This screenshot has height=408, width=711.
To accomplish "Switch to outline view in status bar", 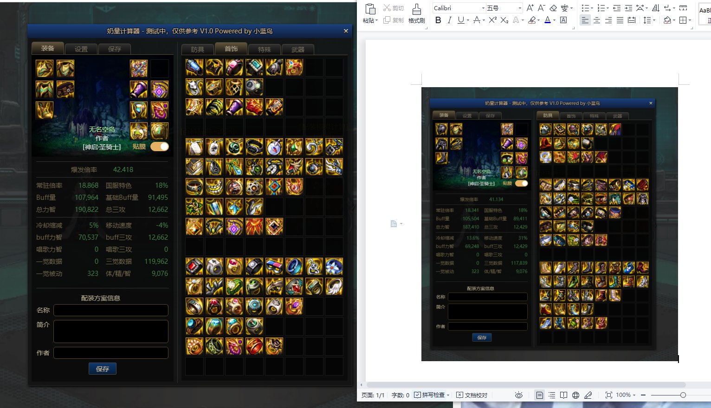I will 551,395.
